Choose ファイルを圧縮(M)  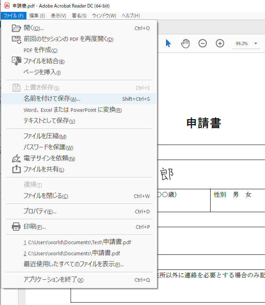pyautogui.click(x=79, y=136)
